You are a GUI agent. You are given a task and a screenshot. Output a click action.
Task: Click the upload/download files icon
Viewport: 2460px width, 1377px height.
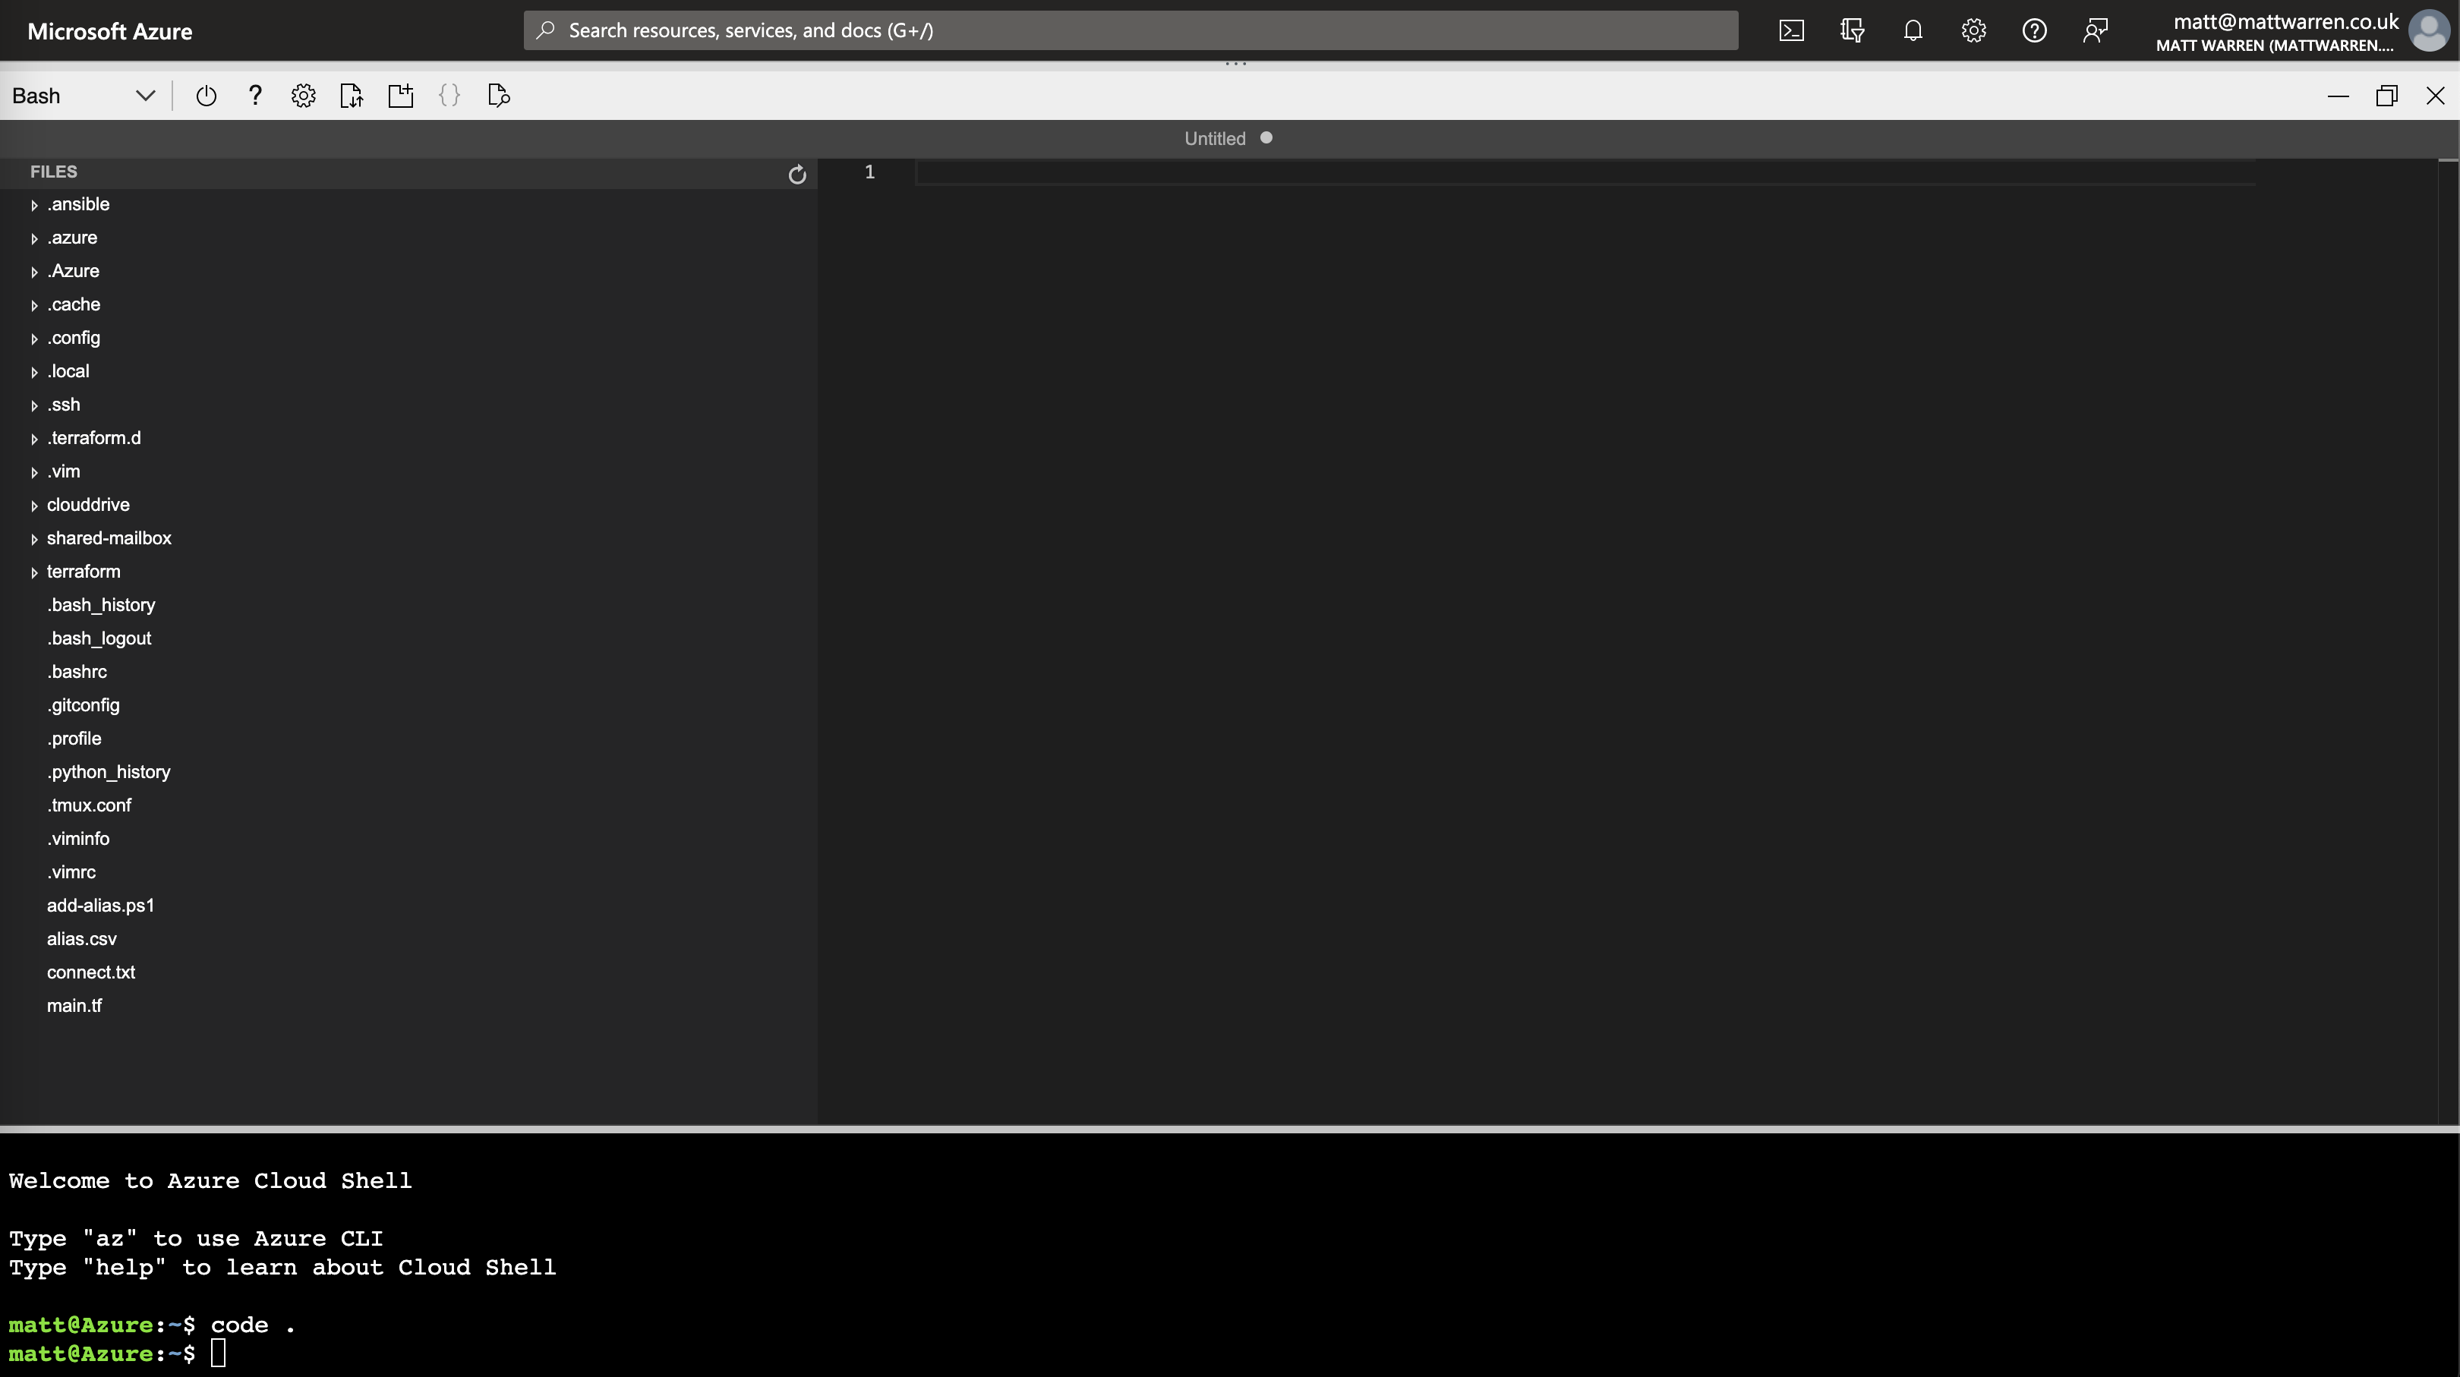[352, 96]
